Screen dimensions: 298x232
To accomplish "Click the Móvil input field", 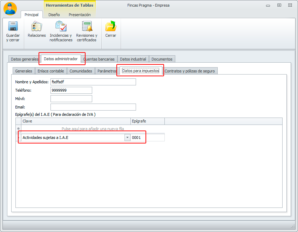I will pos(71,99).
